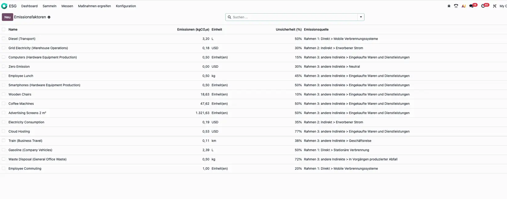This screenshot has height=199, width=507.
Task: Focus the Suchen search field
Action: click(293, 17)
